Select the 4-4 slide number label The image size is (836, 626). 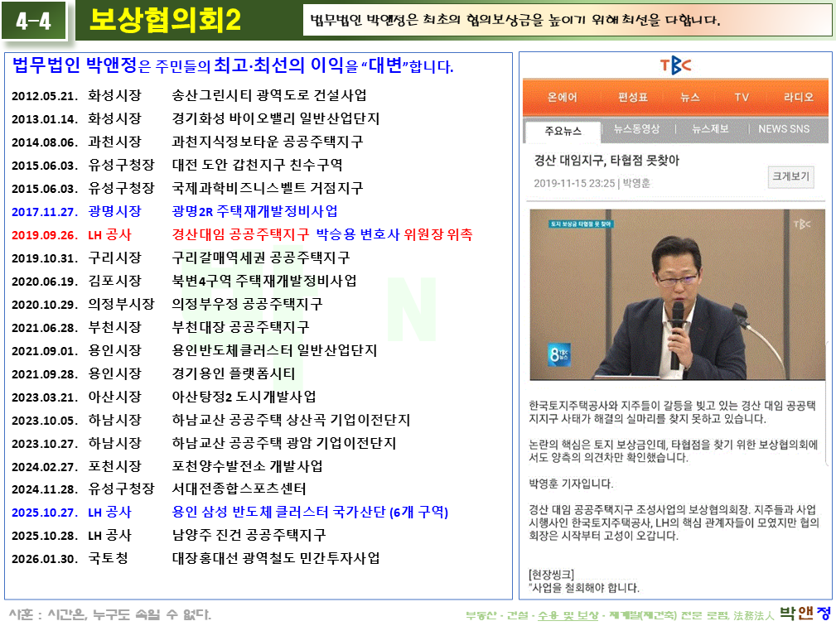34,21
